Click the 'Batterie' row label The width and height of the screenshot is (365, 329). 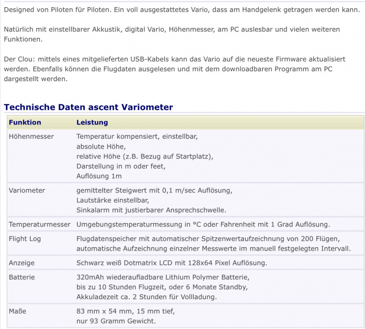[x=22, y=277]
